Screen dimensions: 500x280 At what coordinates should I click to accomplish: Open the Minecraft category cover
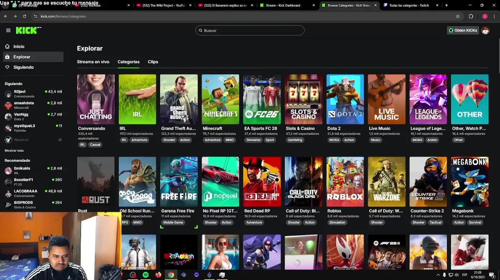point(221,99)
